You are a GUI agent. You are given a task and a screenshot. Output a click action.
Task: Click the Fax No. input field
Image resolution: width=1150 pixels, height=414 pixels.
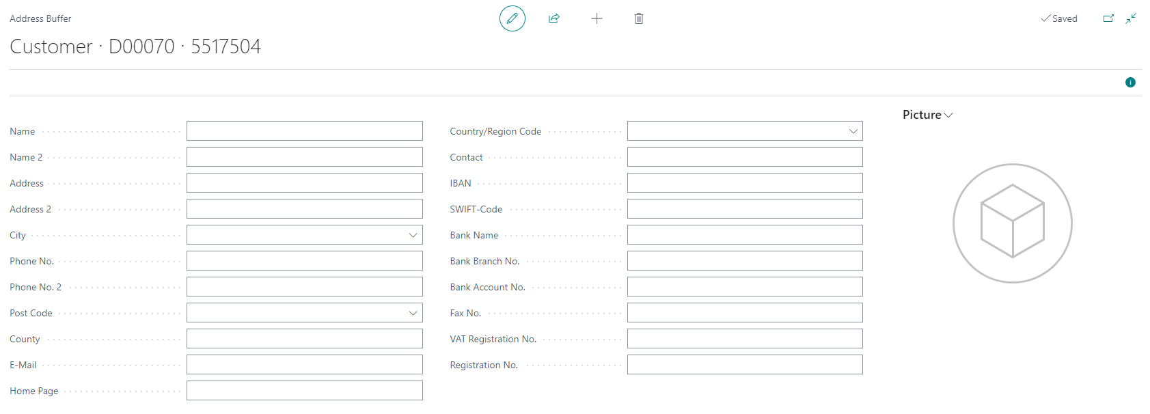[x=745, y=313]
